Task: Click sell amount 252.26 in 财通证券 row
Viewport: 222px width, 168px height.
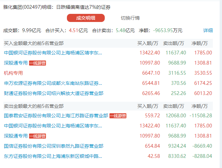Action: (x=178, y=93)
